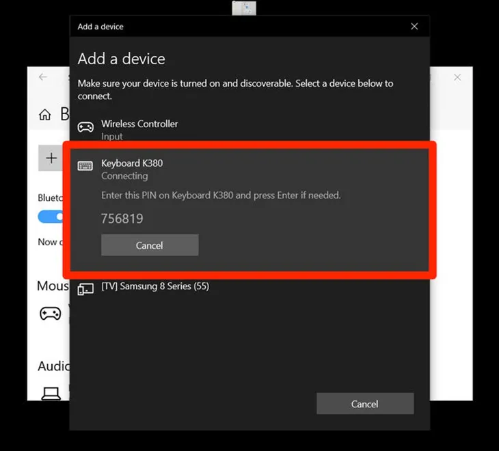Turn off the Bluetooth toggle switch
This screenshot has width=499, height=451.
coord(51,217)
